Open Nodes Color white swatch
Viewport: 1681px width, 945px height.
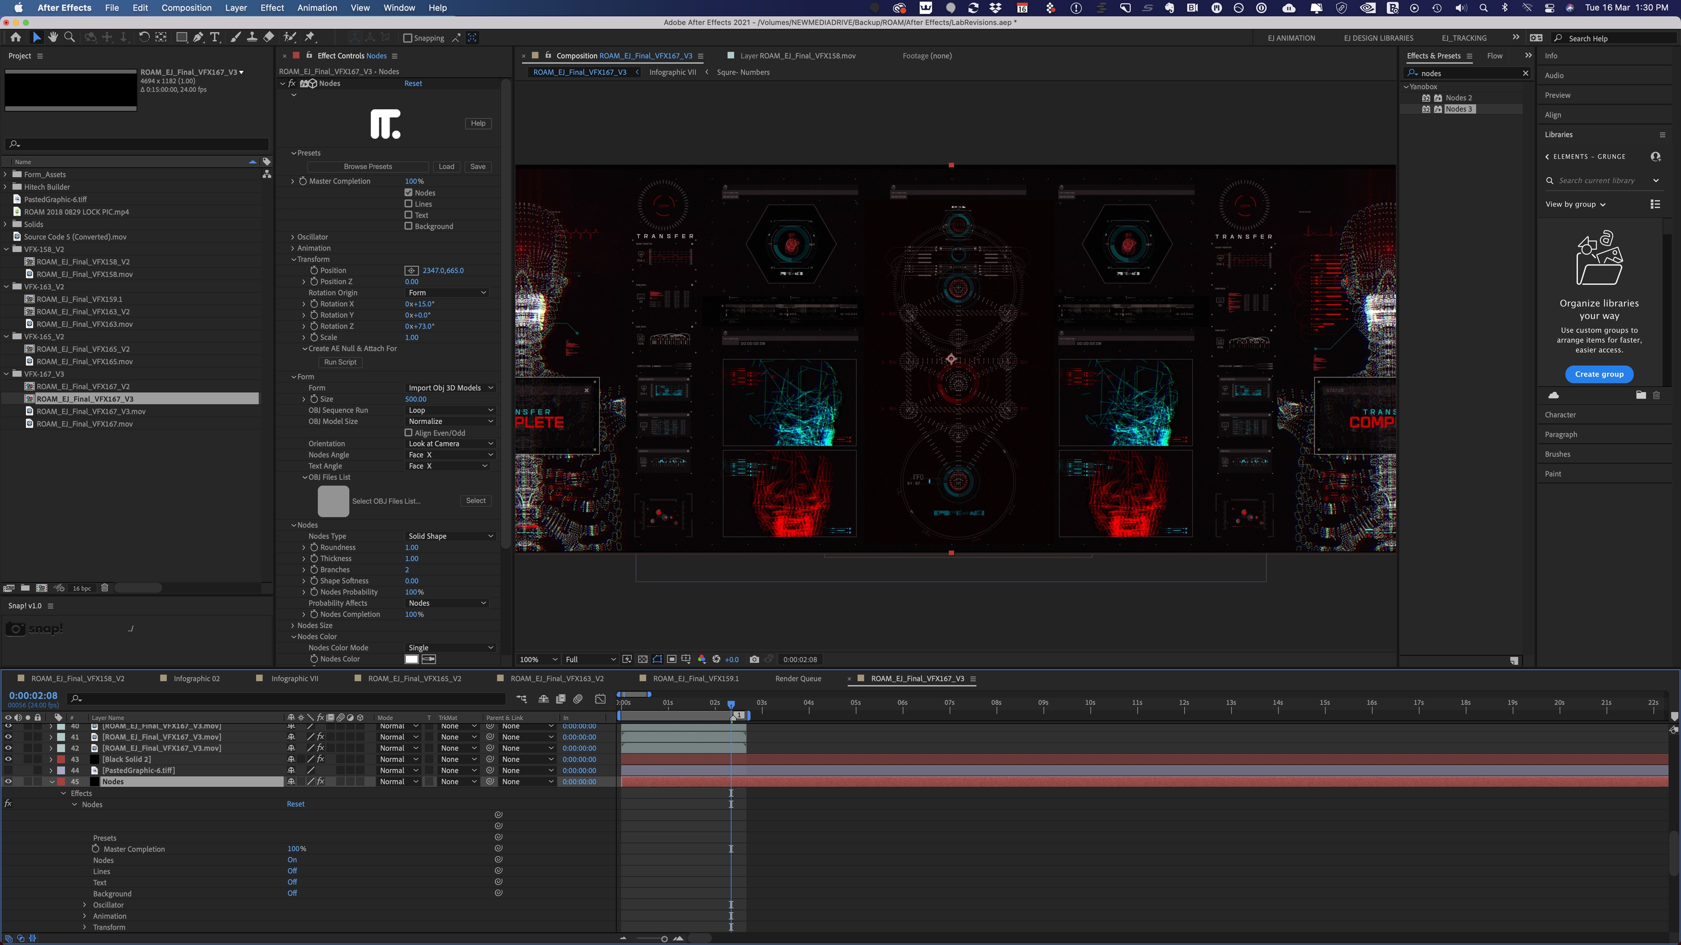point(411,659)
